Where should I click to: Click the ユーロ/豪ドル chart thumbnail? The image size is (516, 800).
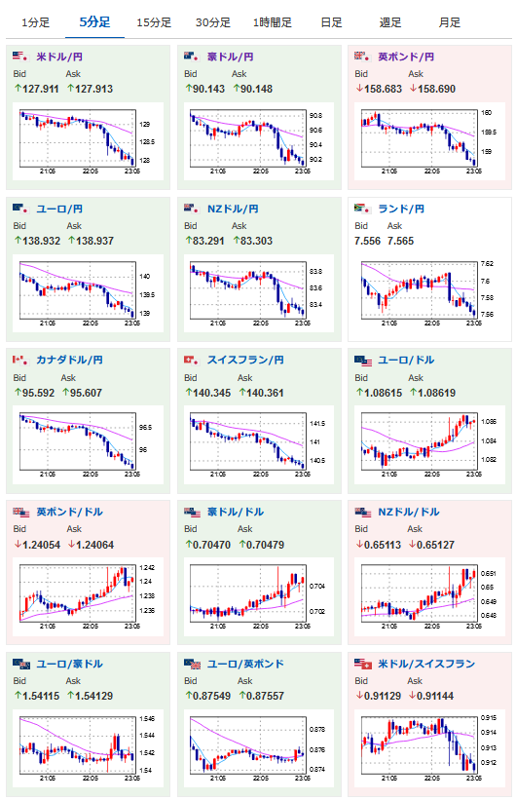tap(89, 747)
